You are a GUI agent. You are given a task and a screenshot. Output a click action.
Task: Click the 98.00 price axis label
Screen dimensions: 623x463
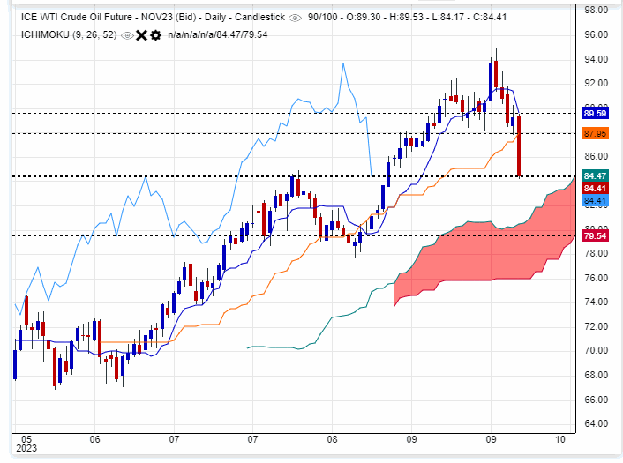coord(597,10)
